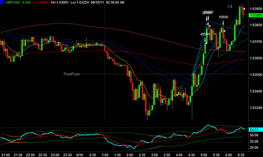This screenshot has height=157, width=263.
Task: Click the 22:00 time axis label
Action: tap(30, 155)
